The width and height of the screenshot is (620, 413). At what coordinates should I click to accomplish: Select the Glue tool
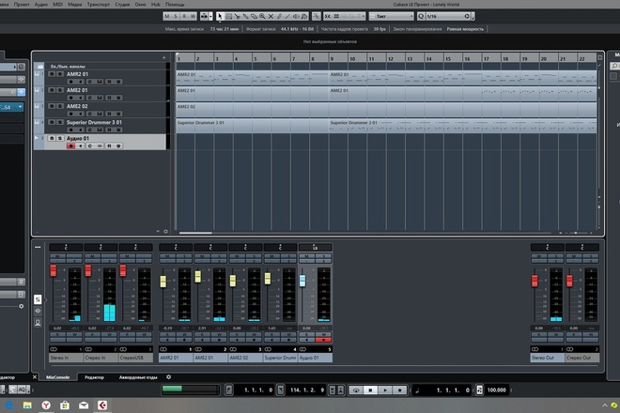(x=245, y=16)
